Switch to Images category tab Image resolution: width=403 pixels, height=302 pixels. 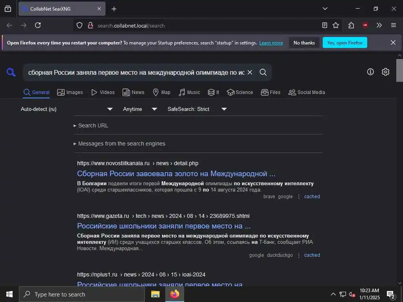[70, 92]
